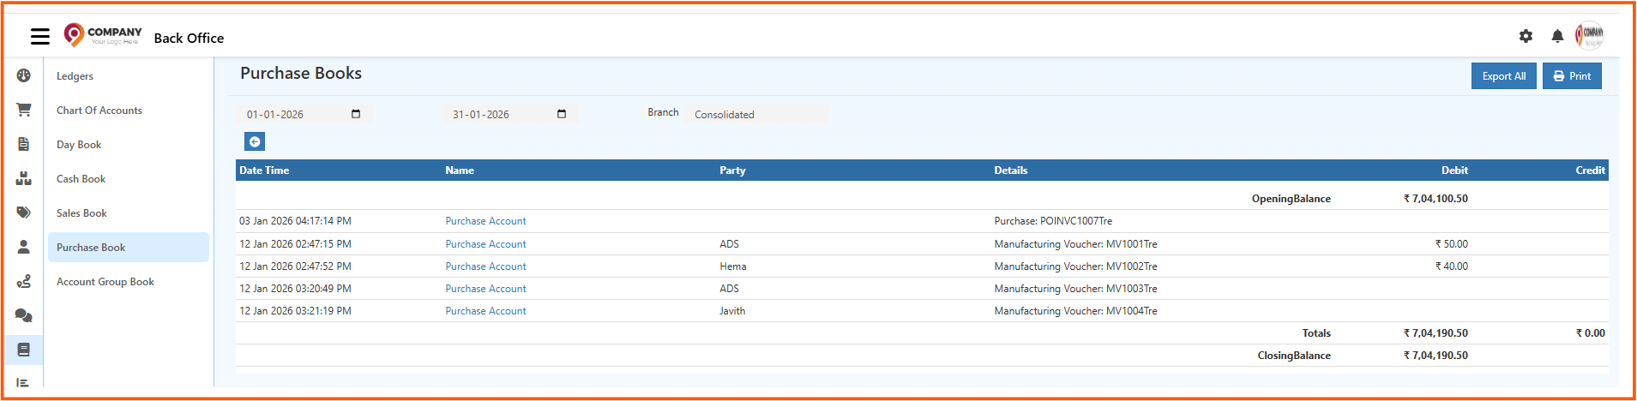Open the tags sidebar icon
The width and height of the screenshot is (1637, 401).
point(24,212)
